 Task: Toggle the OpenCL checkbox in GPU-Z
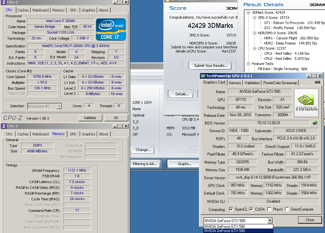[x=231, y=209]
